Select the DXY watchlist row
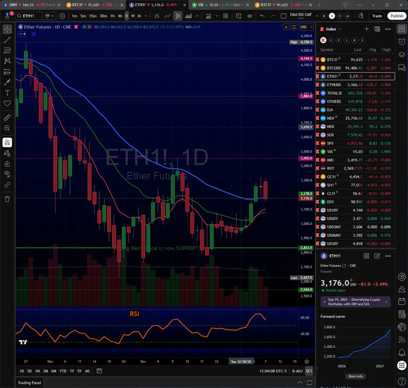This screenshot has height=388, width=408. (356, 202)
